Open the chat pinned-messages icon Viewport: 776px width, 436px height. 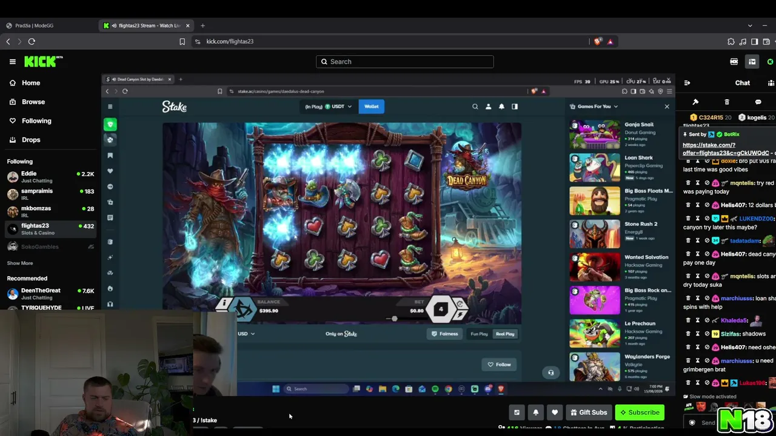pos(695,102)
